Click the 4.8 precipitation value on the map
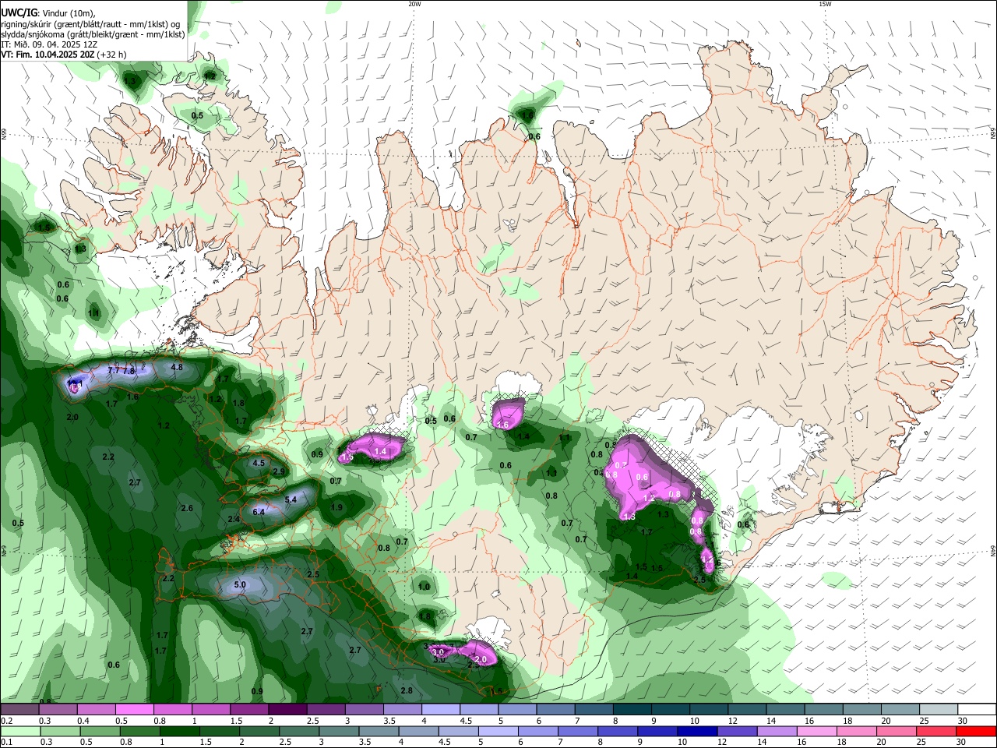The height and width of the screenshot is (748, 997). [x=177, y=367]
